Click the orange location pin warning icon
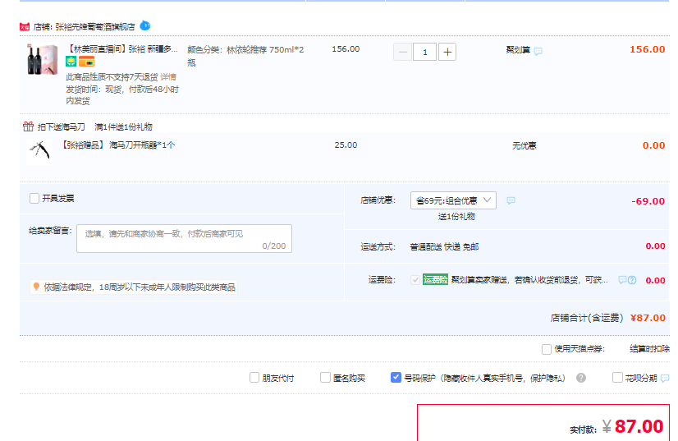Screen dimensions: 678x441 pos(36,287)
